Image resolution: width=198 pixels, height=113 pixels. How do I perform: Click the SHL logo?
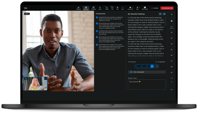[26, 8]
